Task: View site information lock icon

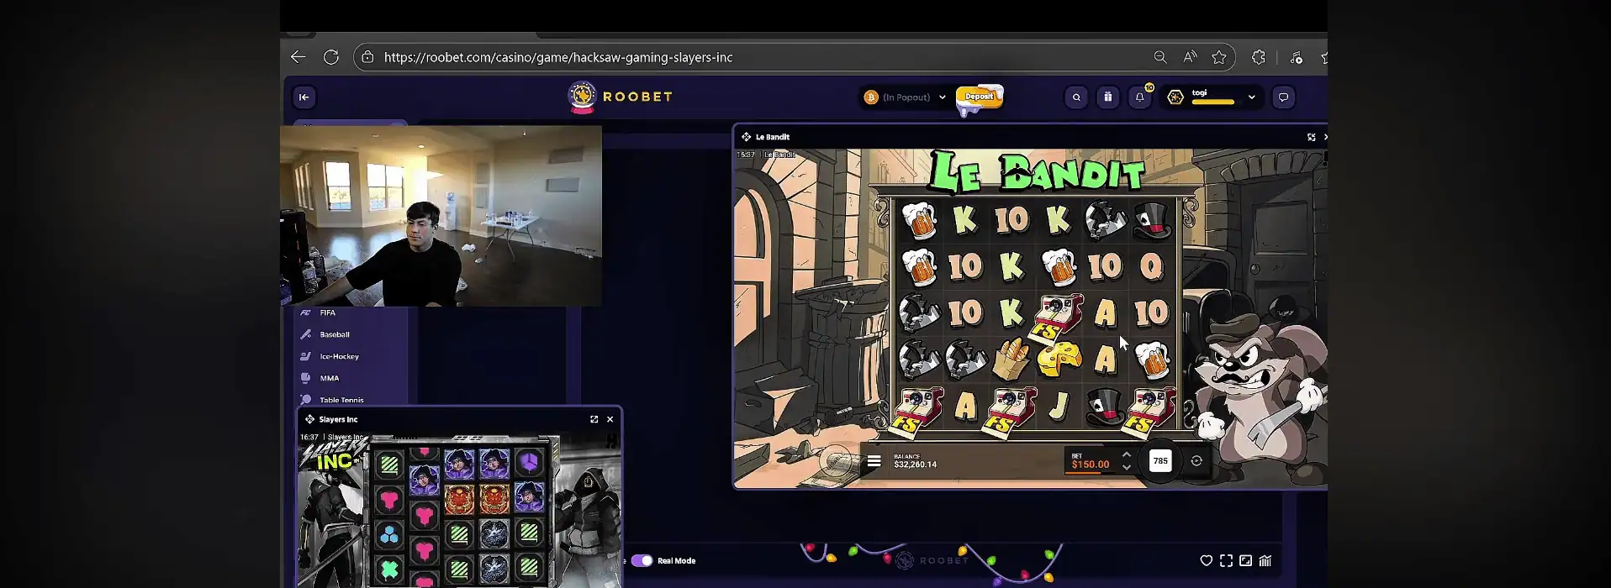Action: pos(367,57)
